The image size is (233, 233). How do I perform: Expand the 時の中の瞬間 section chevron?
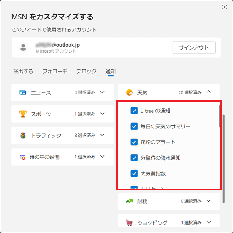102,156
